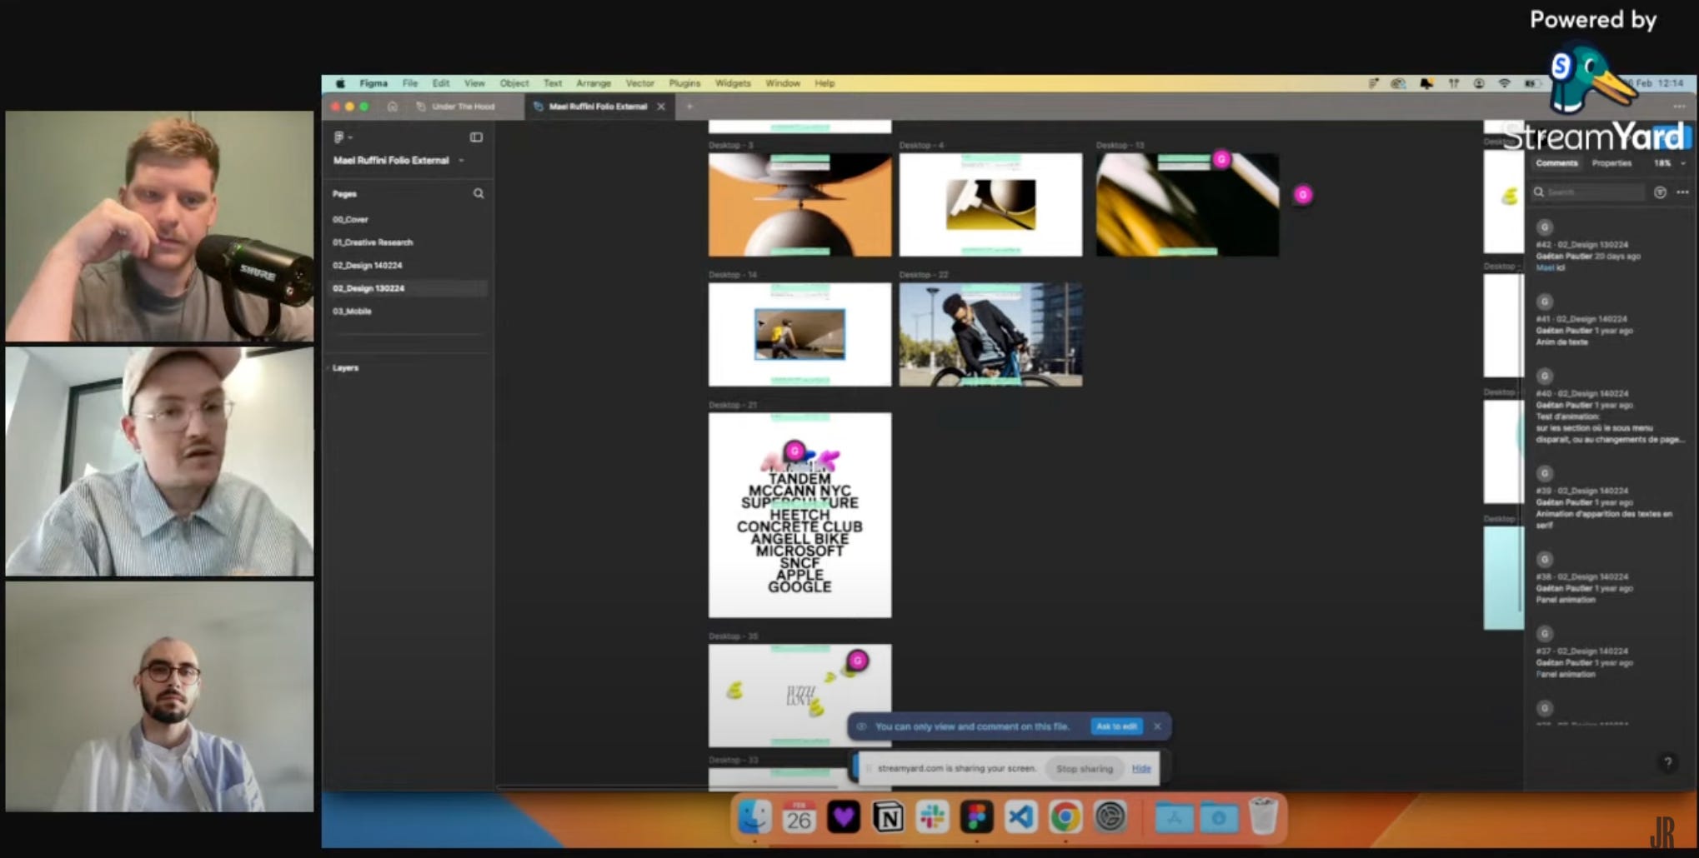Open pink comment pin beside Desktop 13 frame
This screenshot has width=1699, height=858.
[1303, 194]
